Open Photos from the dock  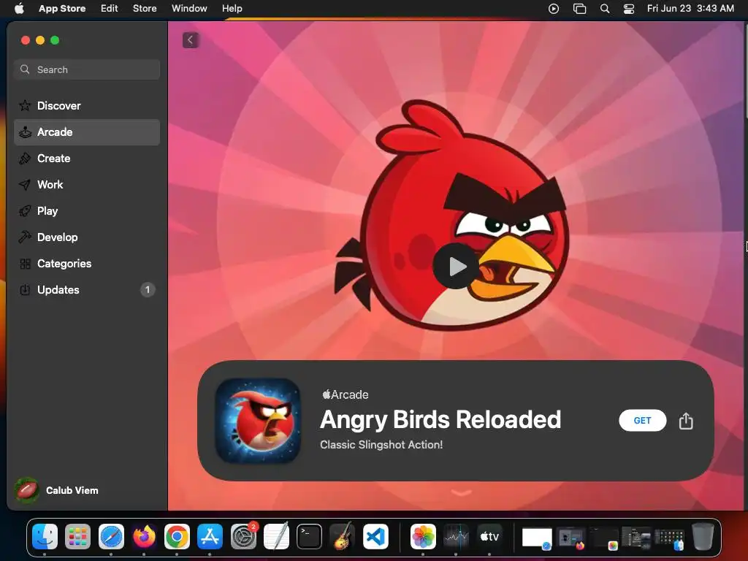423,537
